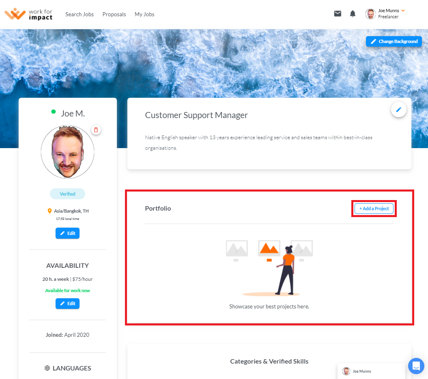Click 'Joined: April 2020' text
Viewport: 428px width, 379px height.
tap(67, 335)
